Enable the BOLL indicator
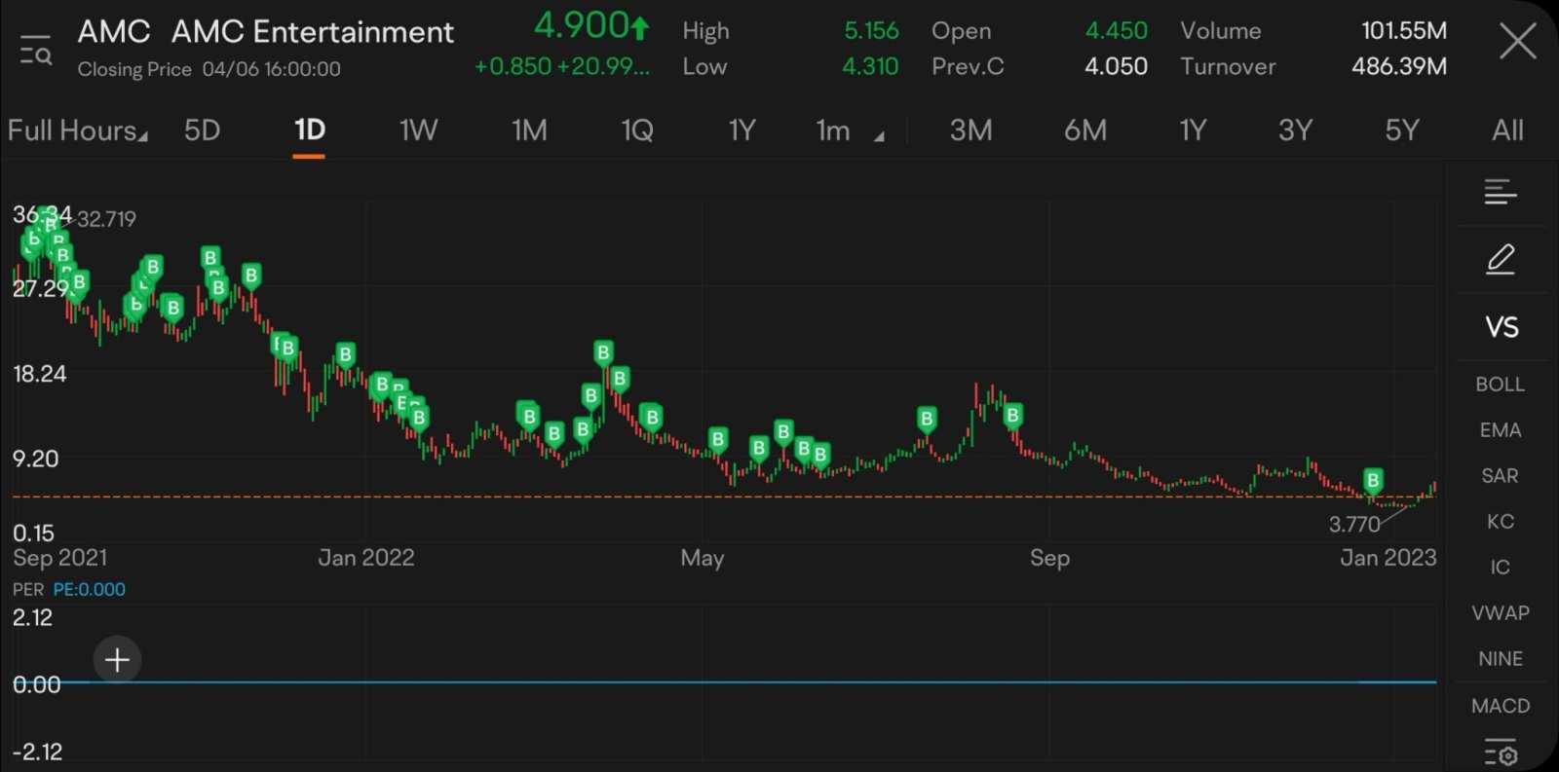Image resolution: width=1559 pixels, height=772 pixels. click(x=1500, y=385)
